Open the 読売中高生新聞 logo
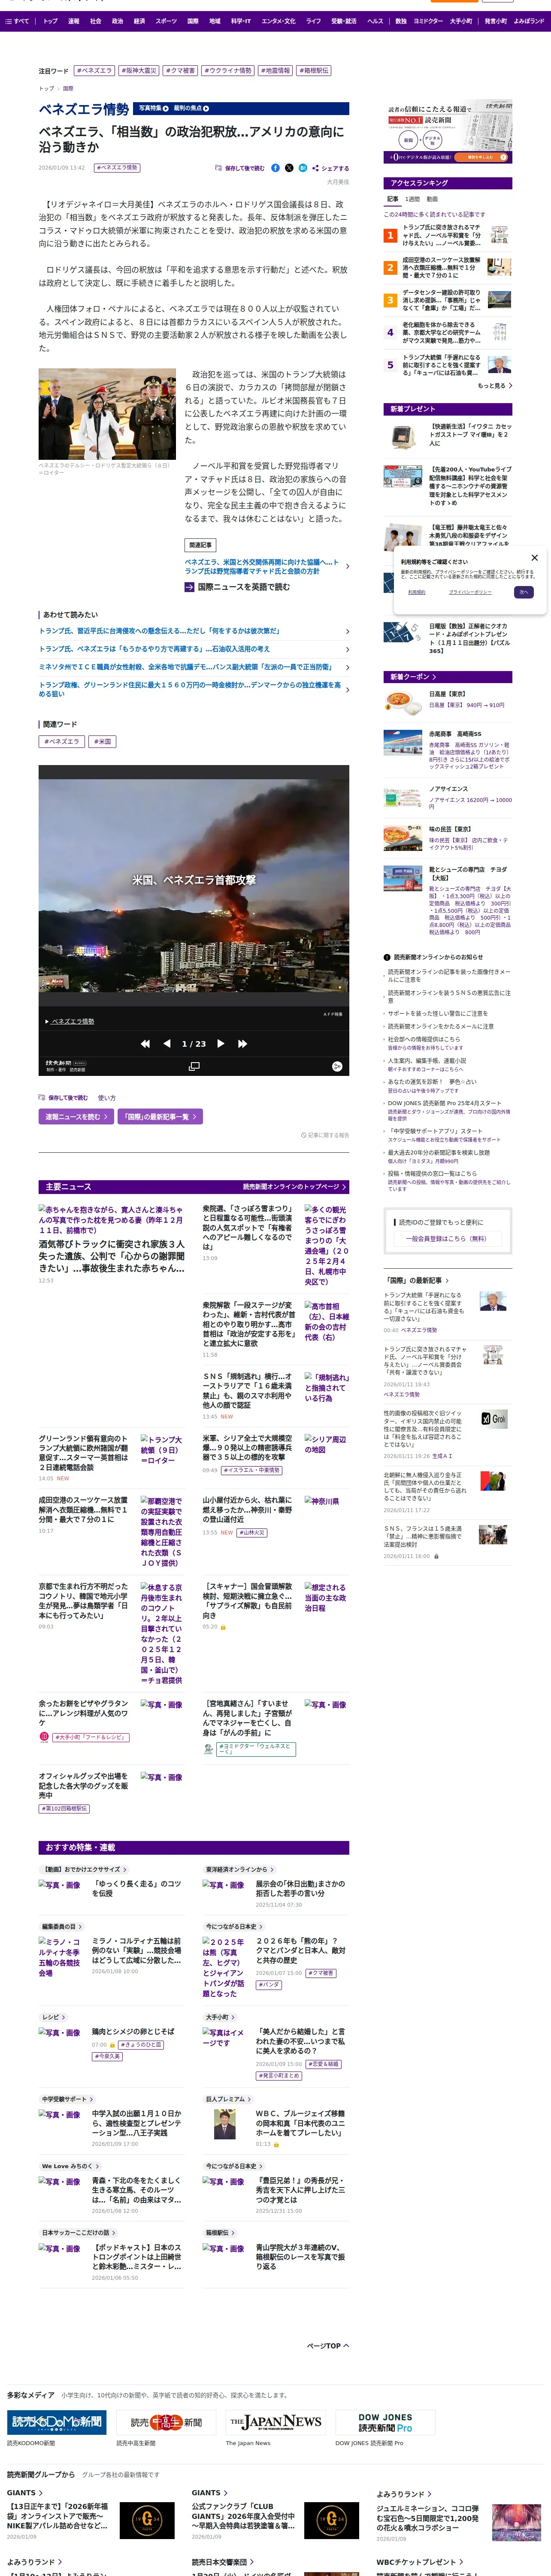Image resolution: width=551 pixels, height=2576 pixels. click(166, 2422)
